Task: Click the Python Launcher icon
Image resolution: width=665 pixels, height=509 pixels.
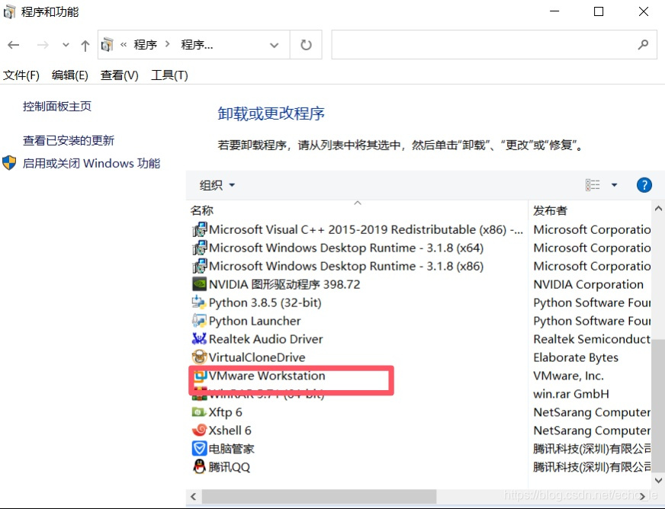Action: pos(199,320)
